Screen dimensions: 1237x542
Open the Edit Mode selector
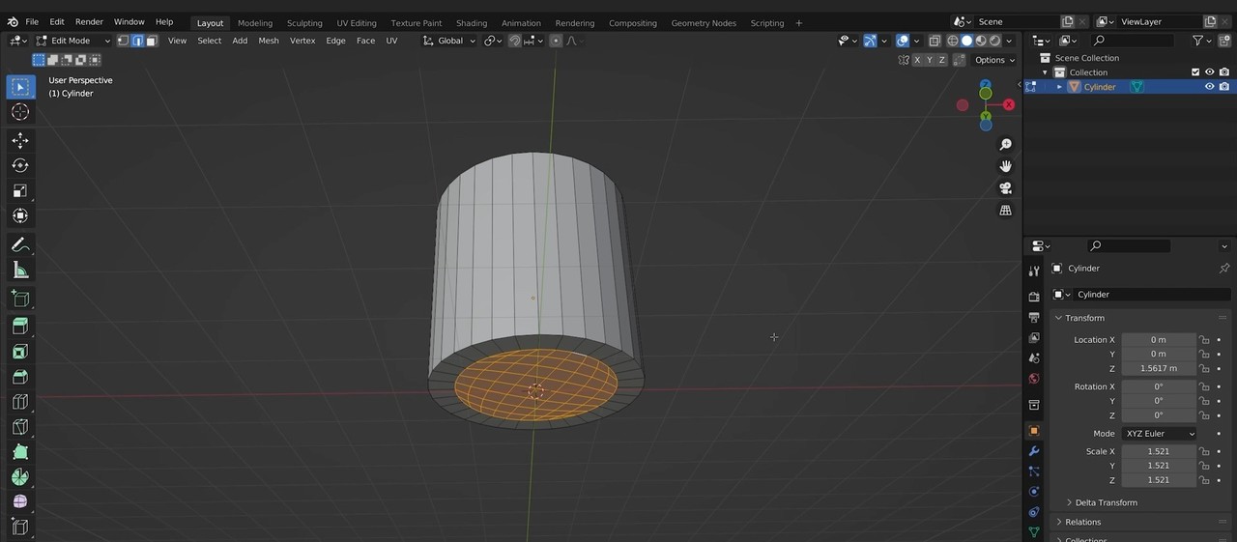[73, 41]
